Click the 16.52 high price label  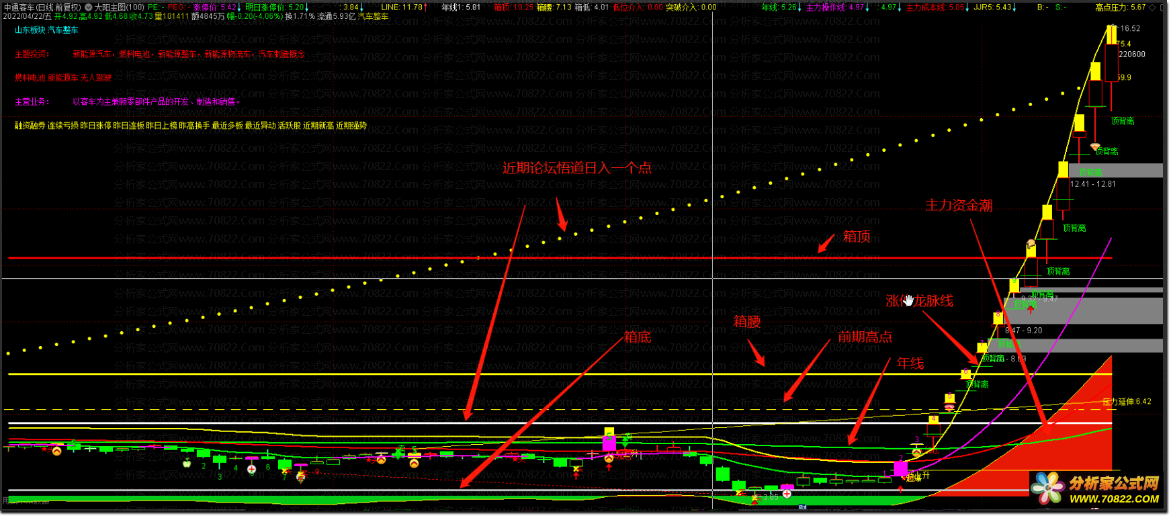click(1130, 29)
